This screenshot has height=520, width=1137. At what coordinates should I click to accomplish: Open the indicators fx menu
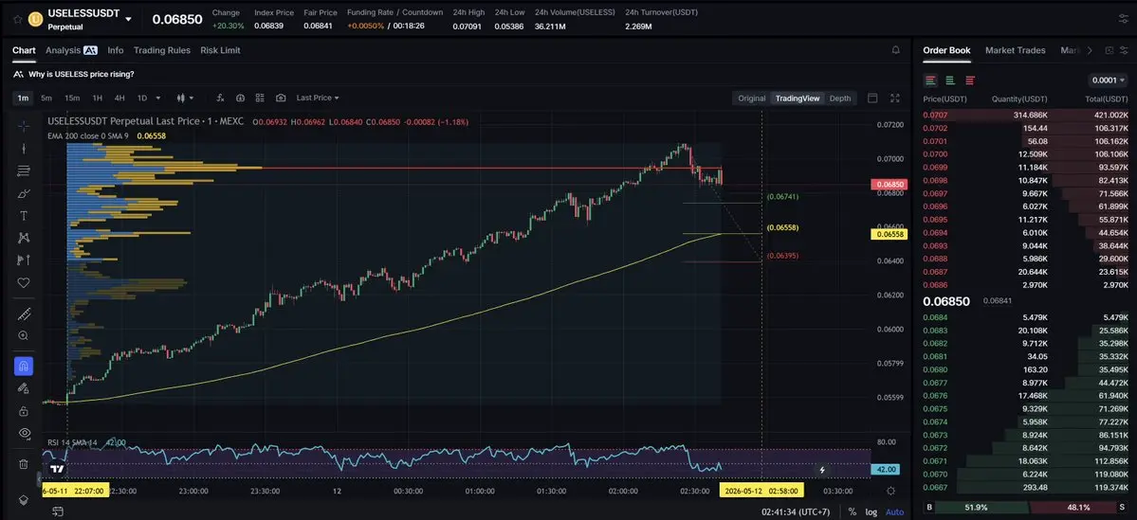(x=220, y=98)
